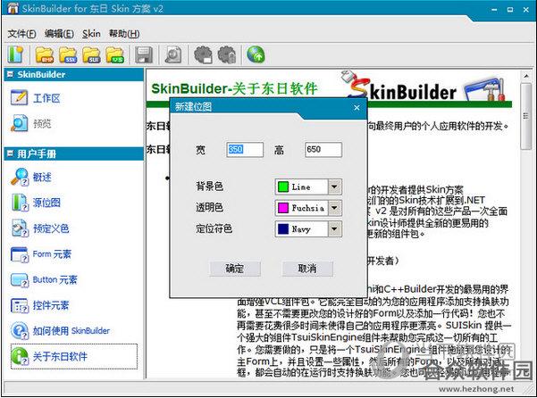Open the 源位图 manual link
The height and width of the screenshot is (398, 537).
[x=46, y=203]
